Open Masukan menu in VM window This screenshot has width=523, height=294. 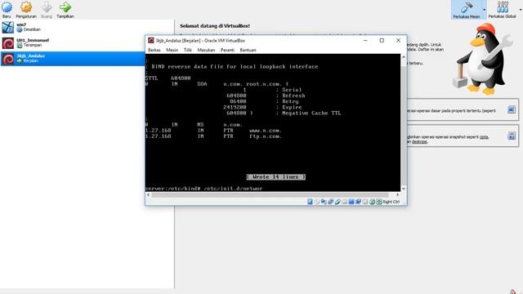pos(206,50)
